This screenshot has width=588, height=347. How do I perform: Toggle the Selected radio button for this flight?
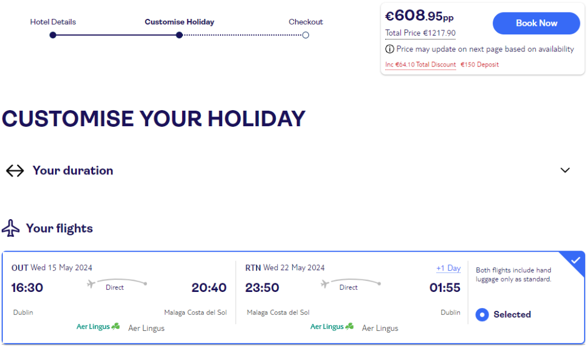[482, 314]
